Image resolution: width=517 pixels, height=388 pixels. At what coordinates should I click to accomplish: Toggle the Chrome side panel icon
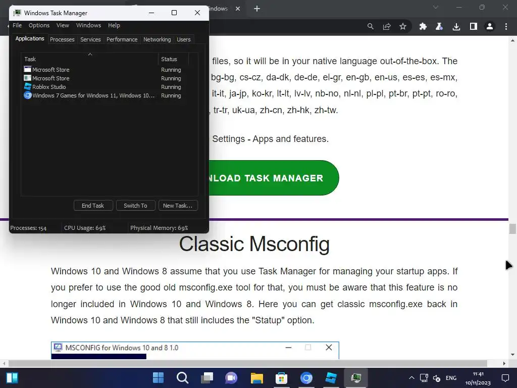coord(474,26)
